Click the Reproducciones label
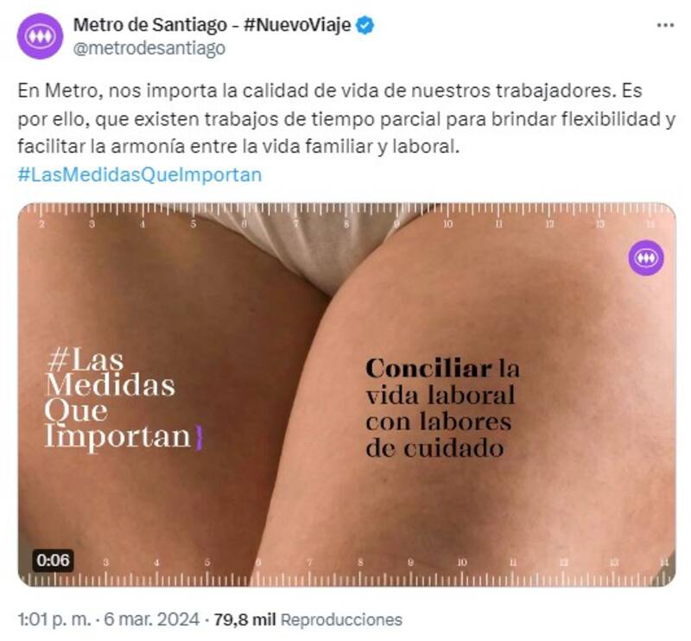Viewport: 691px width, 641px height. click(x=341, y=619)
